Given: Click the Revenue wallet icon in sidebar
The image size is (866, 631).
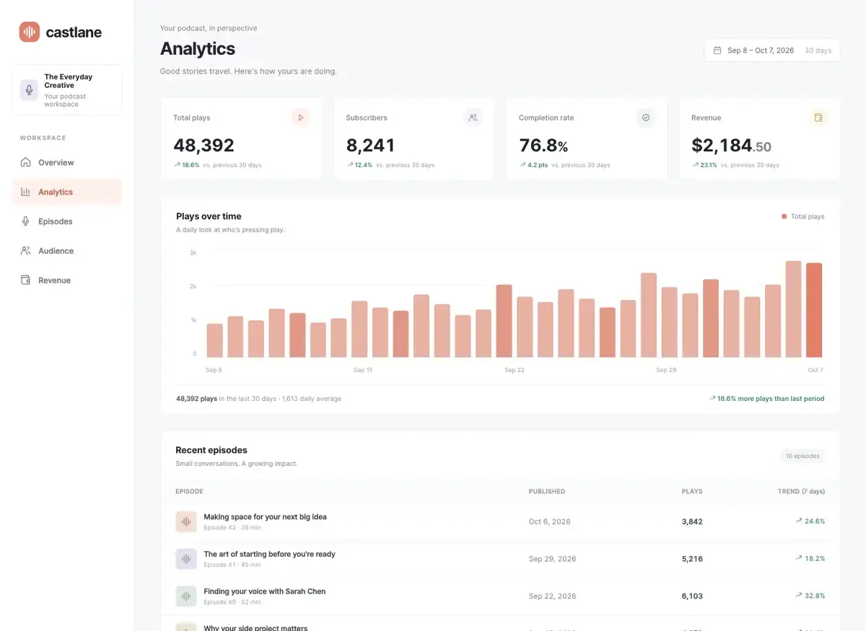Looking at the screenshot, I should tap(26, 281).
